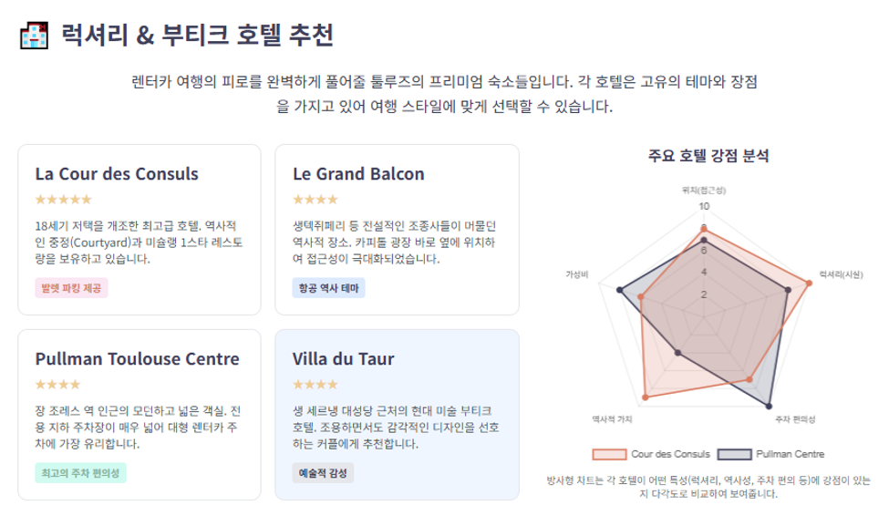The image size is (889, 516).
Task: Select the Villa du Taur card title
Action: tap(344, 359)
